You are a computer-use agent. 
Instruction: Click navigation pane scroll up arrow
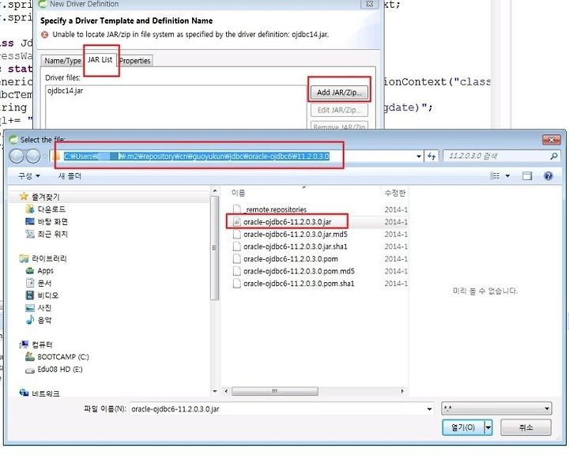click(214, 191)
